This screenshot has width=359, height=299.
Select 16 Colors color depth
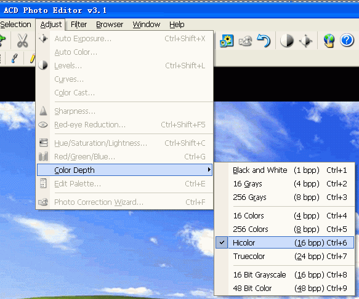tap(285, 216)
